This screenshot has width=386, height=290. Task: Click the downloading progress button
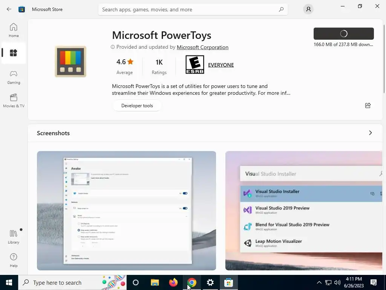click(x=344, y=34)
